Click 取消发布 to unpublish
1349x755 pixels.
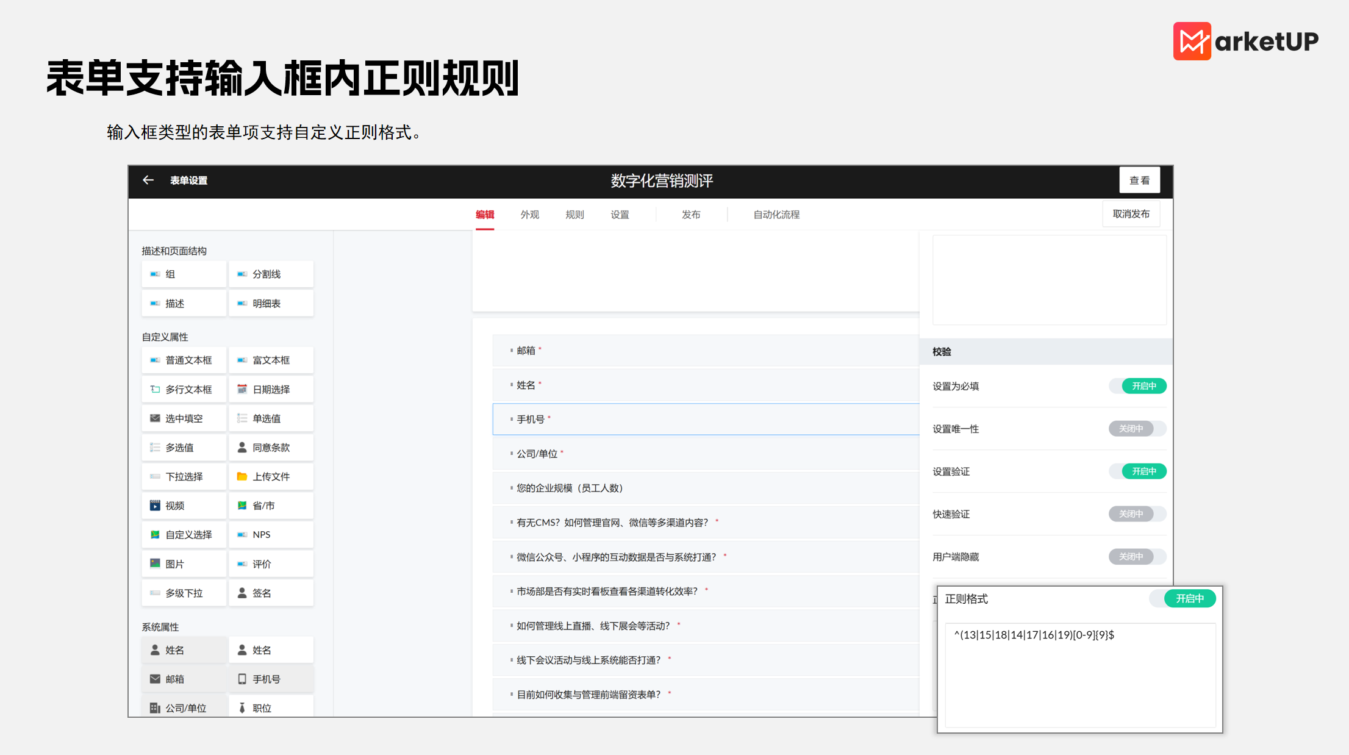1131,213
